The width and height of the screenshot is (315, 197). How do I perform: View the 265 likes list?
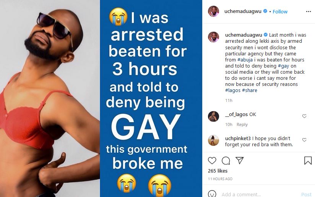(x=218, y=171)
